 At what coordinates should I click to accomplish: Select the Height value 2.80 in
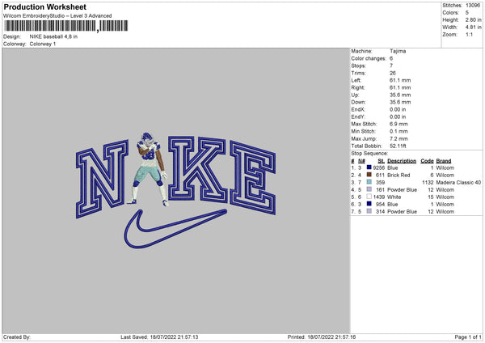473,19
